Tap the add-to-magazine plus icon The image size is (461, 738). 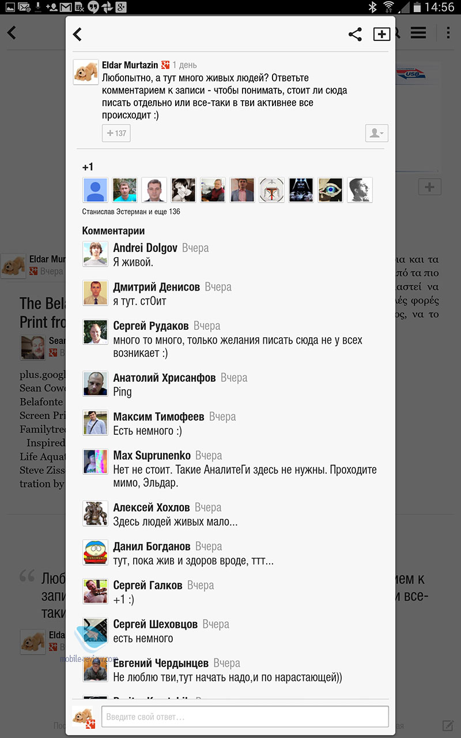(381, 35)
